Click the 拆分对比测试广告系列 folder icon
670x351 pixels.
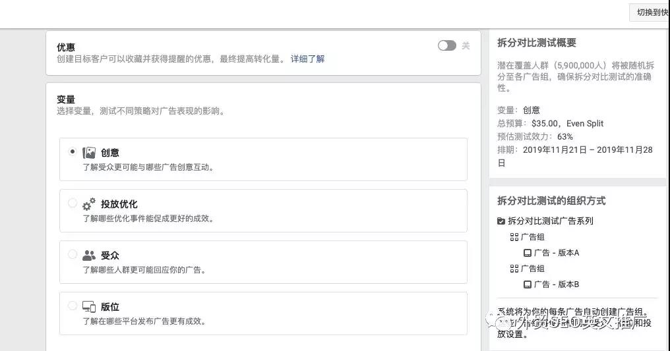(501, 221)
